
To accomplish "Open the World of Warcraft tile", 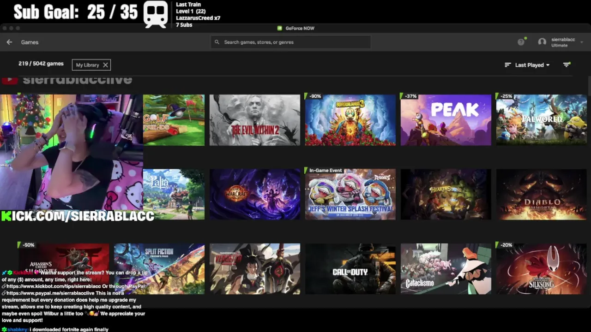I will click(x=255, y=194).
